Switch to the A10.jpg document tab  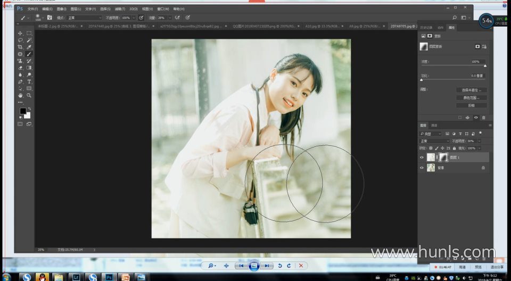(x=322, y=26)
